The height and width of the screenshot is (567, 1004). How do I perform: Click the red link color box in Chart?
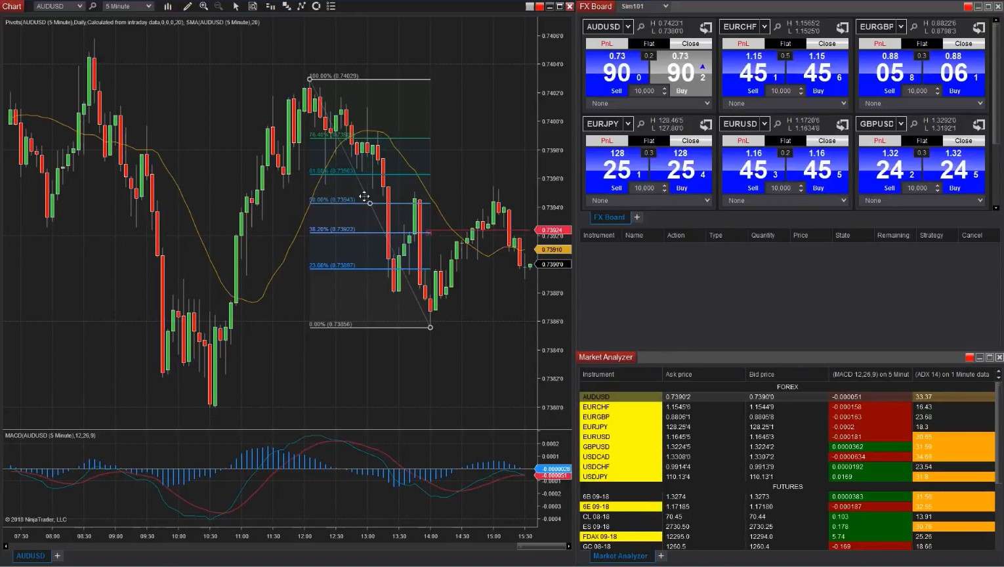point(540,7)
